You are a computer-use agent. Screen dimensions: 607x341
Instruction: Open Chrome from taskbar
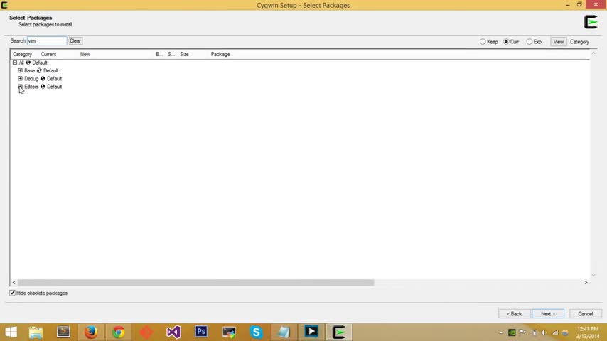(x=119, y=332)
